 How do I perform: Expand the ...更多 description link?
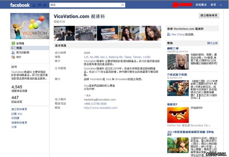point(87,95)
